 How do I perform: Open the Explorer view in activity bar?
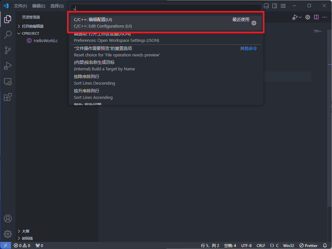(x=8, y=19)
